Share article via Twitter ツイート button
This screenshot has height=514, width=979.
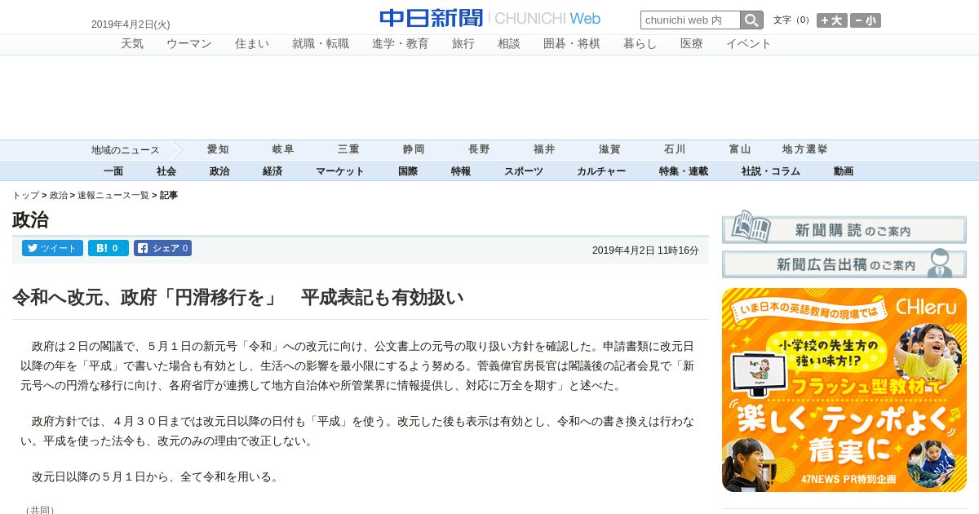point(52,248)
